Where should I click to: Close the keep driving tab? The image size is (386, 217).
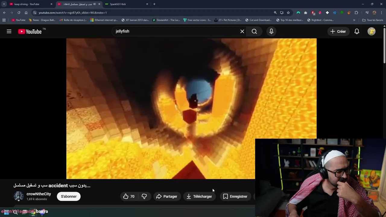click(51, 4)
